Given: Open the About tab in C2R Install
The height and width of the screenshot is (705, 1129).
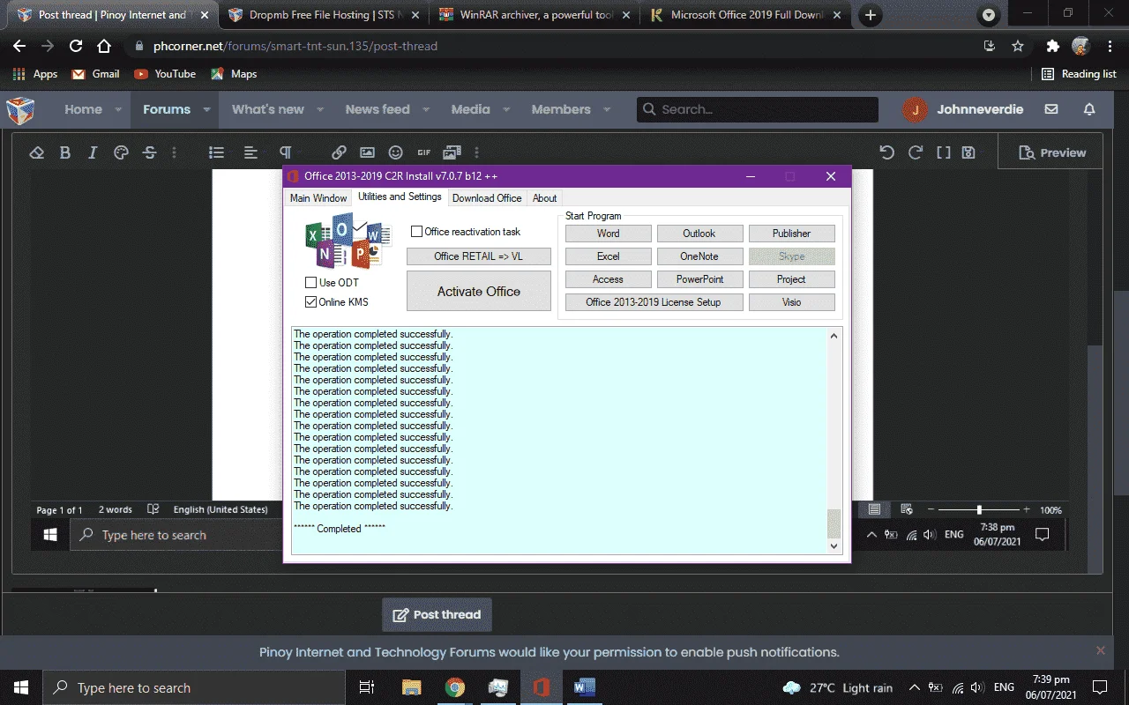Looking at the screenshot, I should (544, 198).
